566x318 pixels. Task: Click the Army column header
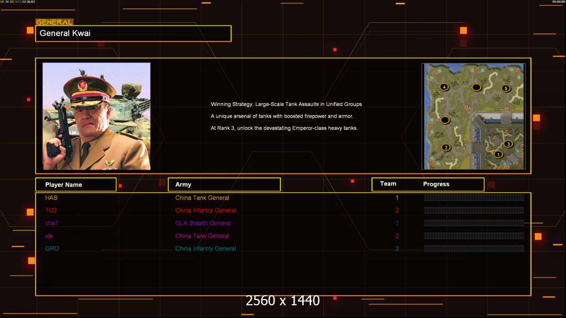click(224, 184)
